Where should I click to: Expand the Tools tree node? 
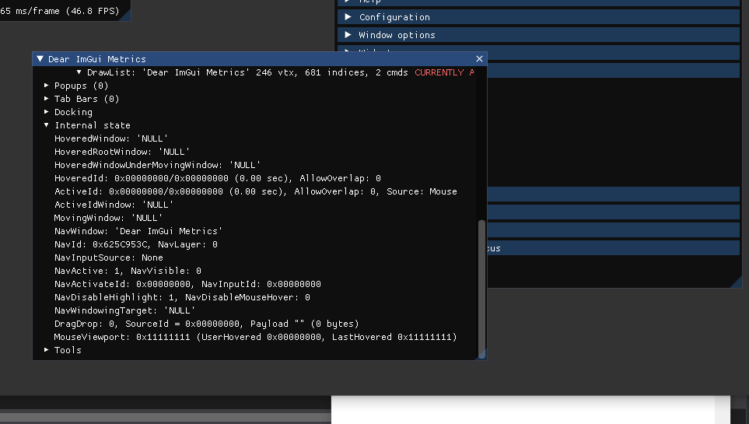pos(47,350)
